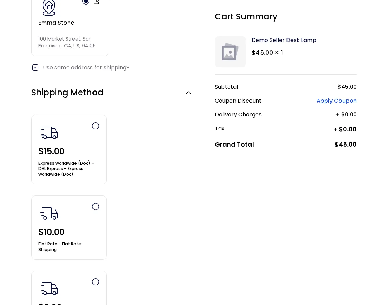The height and width of the screenshot is (305, 388).
Task: Click the '$10.00' shipping price
Action: (51, 232)
